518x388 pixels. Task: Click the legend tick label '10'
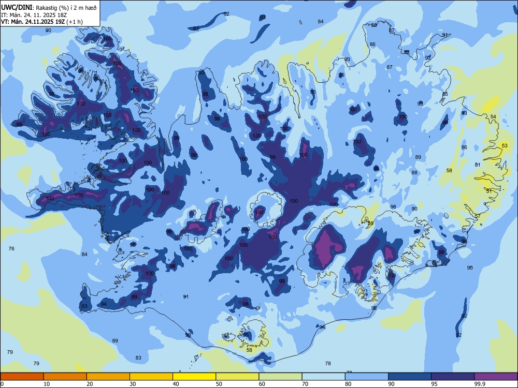click(x=47, y=384)
